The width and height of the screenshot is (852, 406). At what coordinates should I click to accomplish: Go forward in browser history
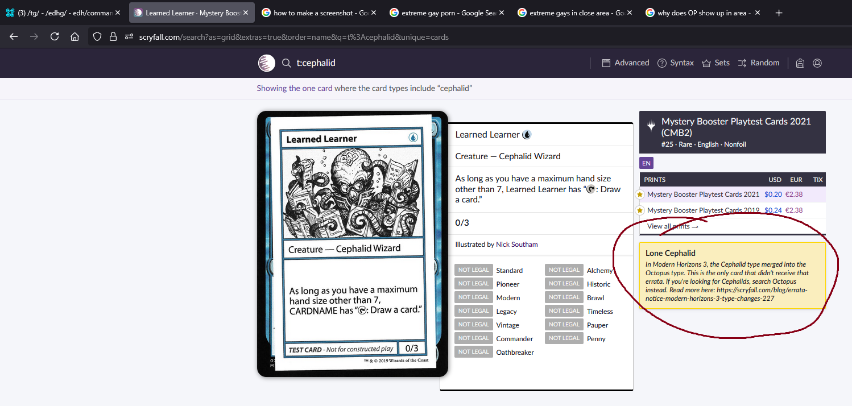34,36
